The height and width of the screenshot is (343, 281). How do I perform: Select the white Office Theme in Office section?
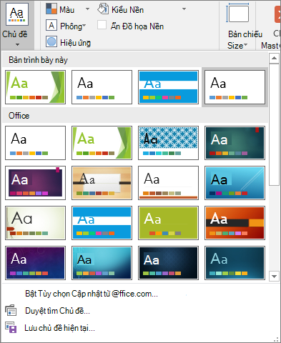pyautogui.click(x=35, y=143)
